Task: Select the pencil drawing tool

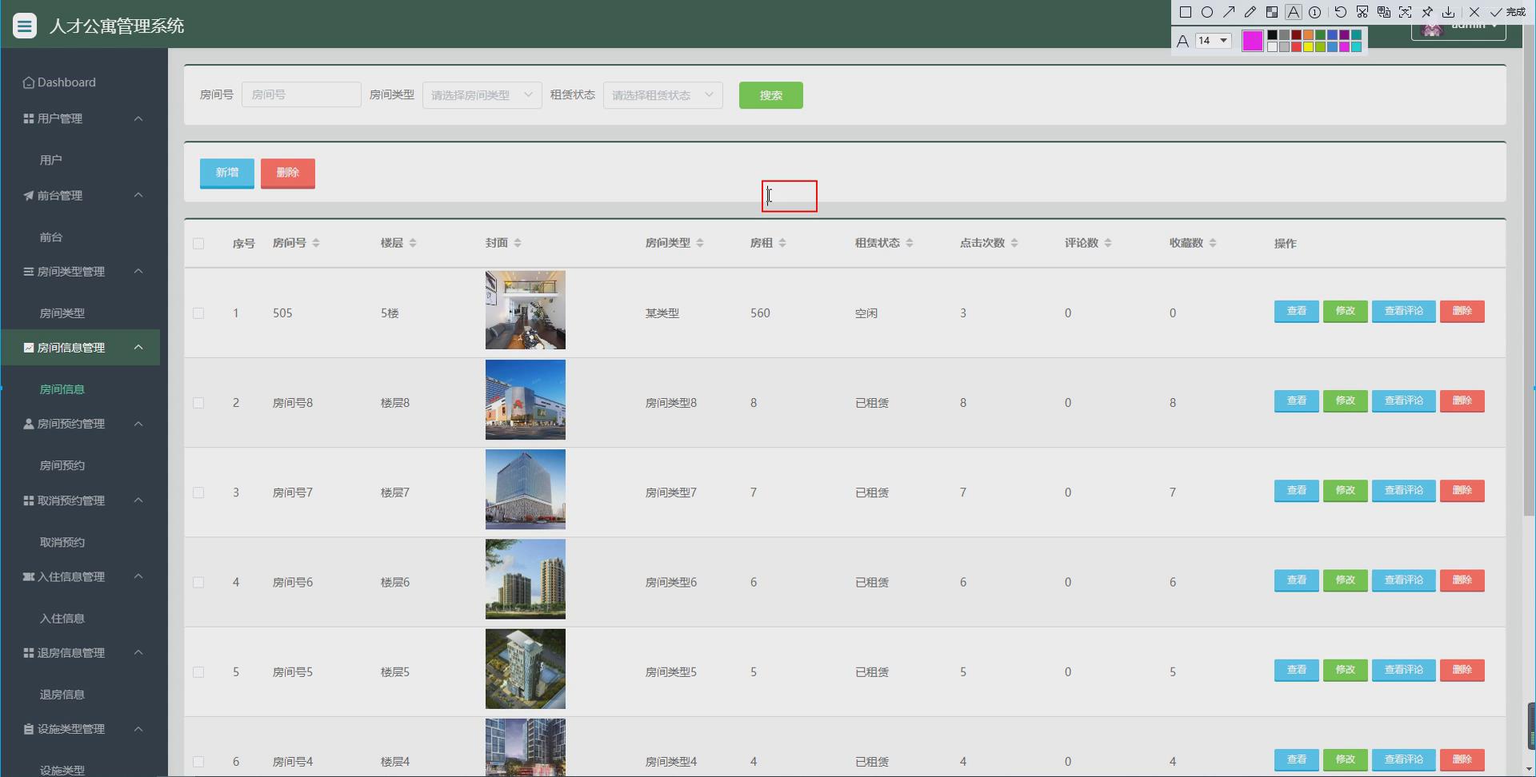Action: pyautogui.click(x=1250, y=12)
